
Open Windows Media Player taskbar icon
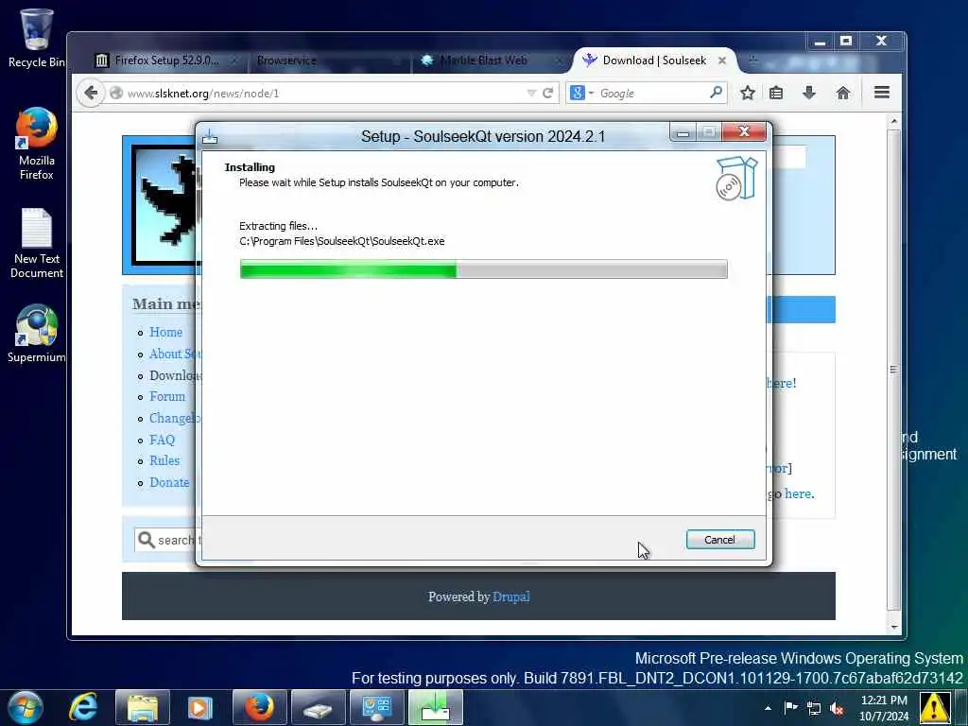point(199,707)
